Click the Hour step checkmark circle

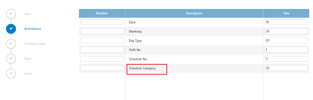pyautogui.click(x=11, y=58)
